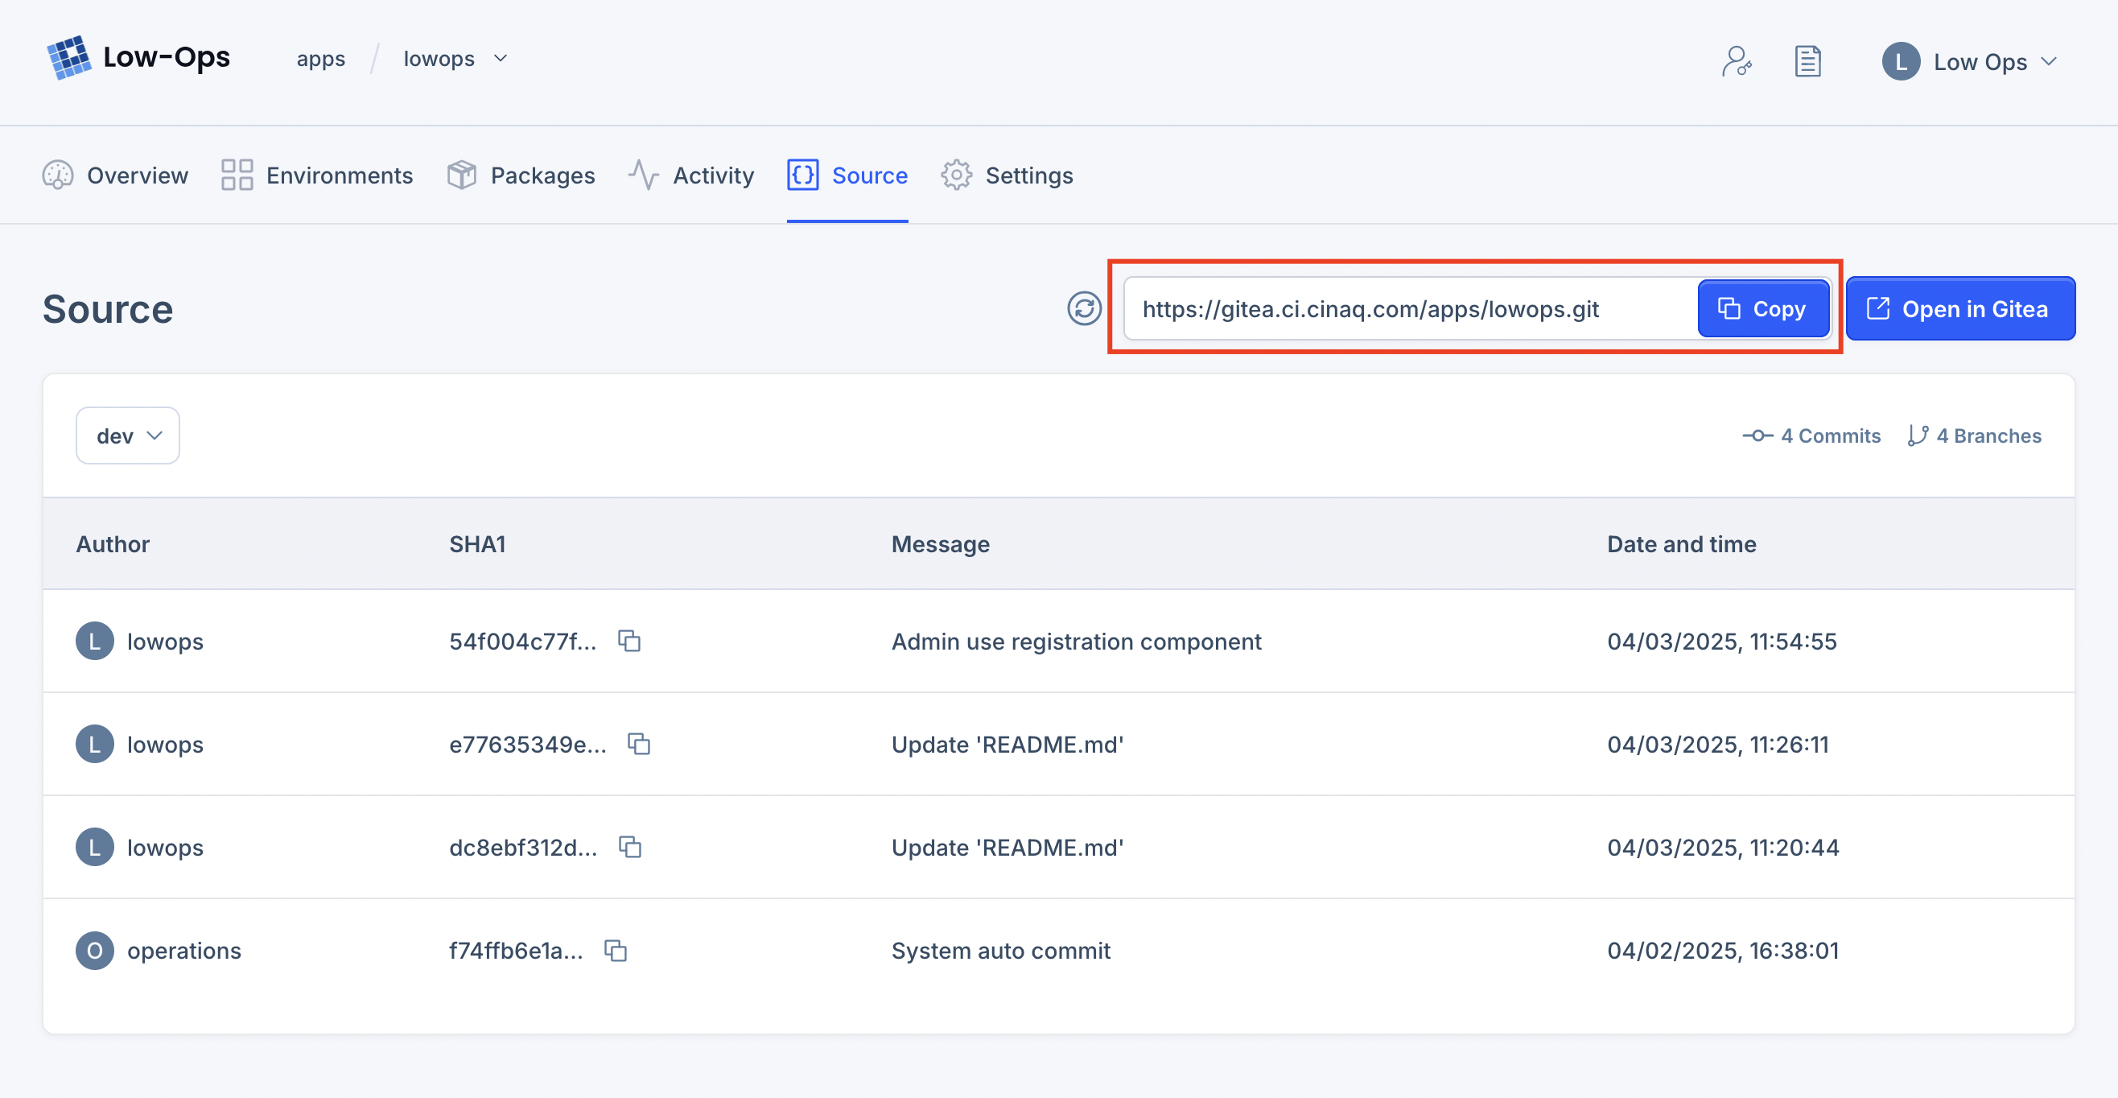
Task: Click the Low-Ops logo
Action: [x=138, y=58]
